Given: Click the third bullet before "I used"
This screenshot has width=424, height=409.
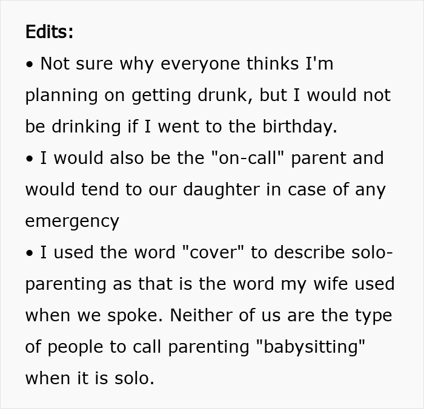Looking at the screenshot, I should coord(30,254).
